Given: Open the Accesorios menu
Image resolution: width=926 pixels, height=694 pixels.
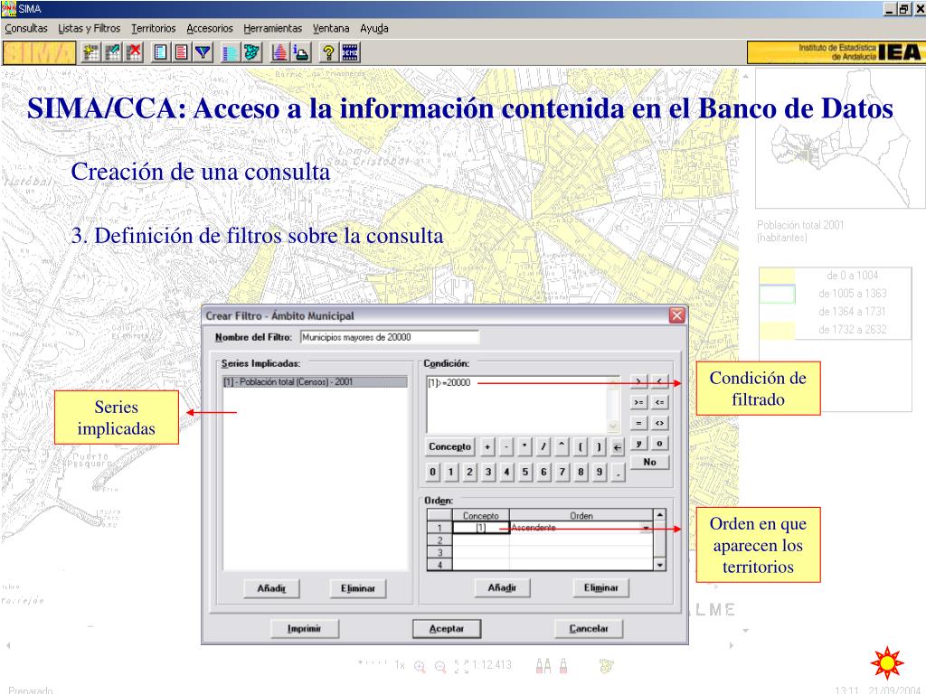Looking at the screenshot, I should point(210,28).
